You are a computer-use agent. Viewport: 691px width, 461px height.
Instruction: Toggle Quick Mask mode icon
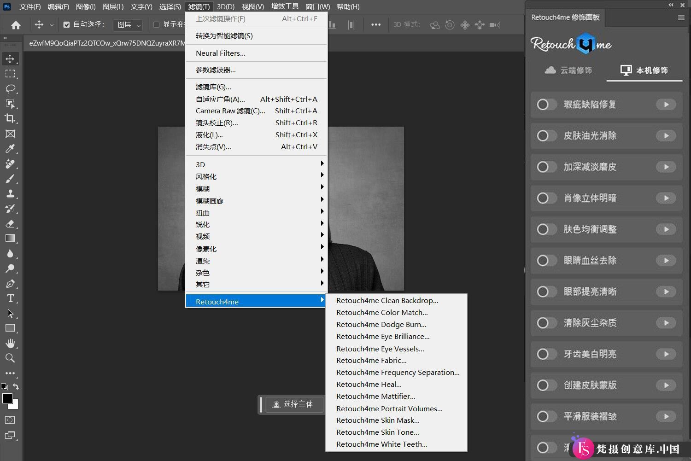(10, 420)
